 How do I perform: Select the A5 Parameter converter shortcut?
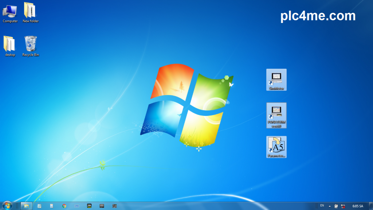tap(276, 147)
